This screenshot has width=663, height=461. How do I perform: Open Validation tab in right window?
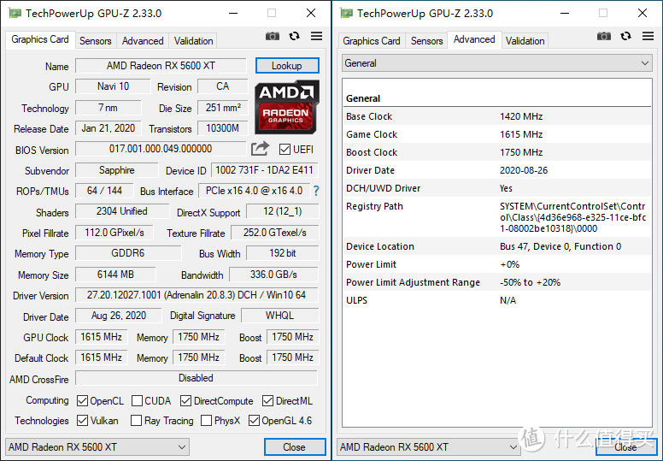(x=525, y=41)
